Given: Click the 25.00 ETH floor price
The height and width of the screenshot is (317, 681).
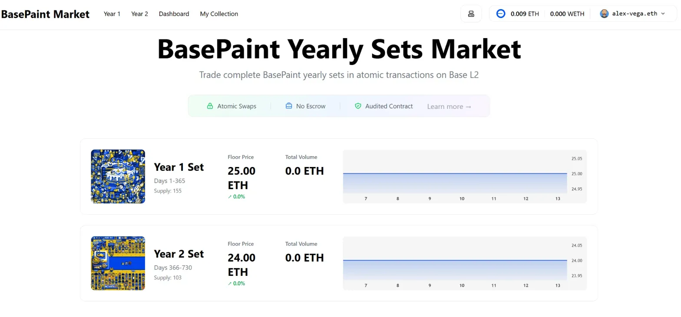Looking at the screenshot, I should [242, 178].
